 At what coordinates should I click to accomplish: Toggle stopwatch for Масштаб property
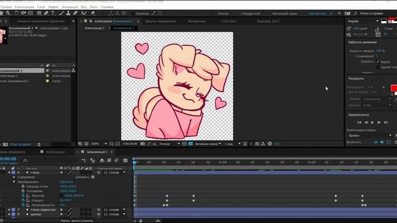(x=23, y=196)
